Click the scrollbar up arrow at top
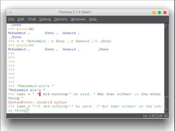Image resolution: width=175 pixels, height=131 pixels. point(167,26)
